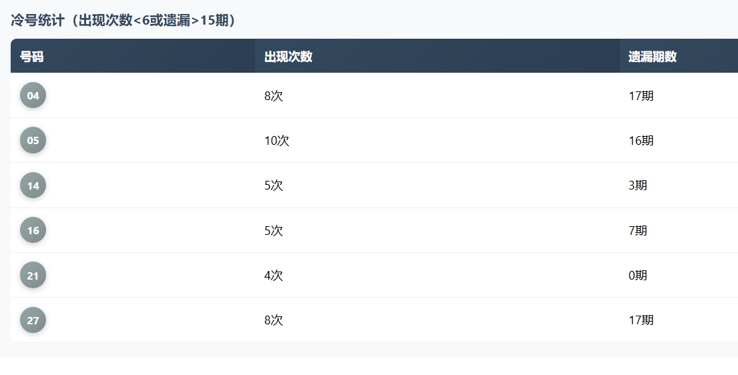This screenshot has height=375, width=738.
Task: Click the 3期 missed periods cell
Action: (x=637, y=185)
